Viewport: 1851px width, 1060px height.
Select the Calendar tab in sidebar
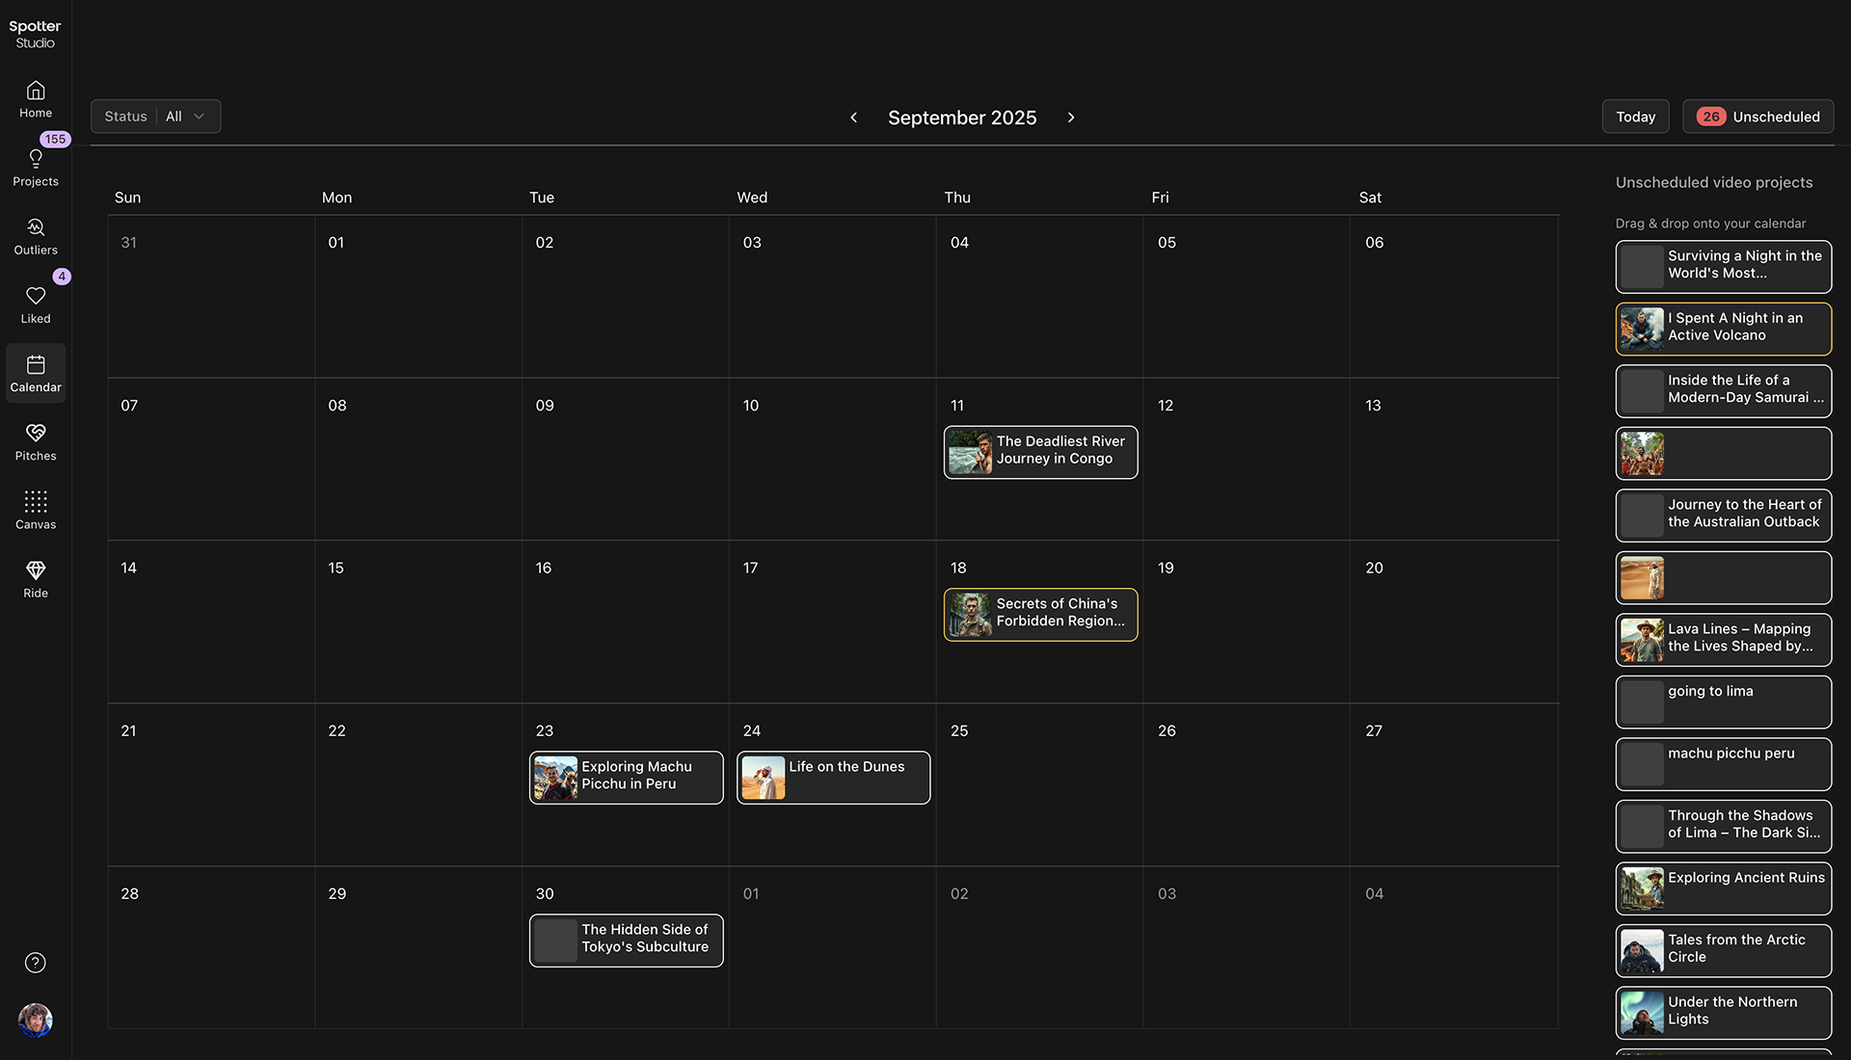click(x=36, y=374)
